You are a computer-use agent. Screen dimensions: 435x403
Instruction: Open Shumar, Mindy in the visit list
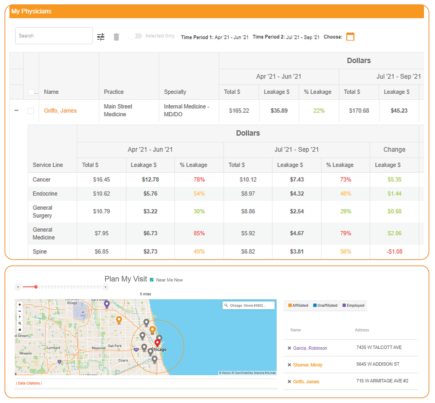point(308,365)
